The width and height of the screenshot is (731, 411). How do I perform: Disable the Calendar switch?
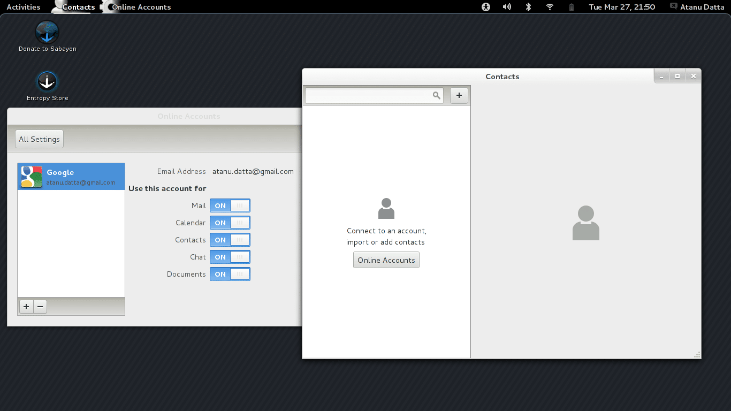click(x=230, y=223)
